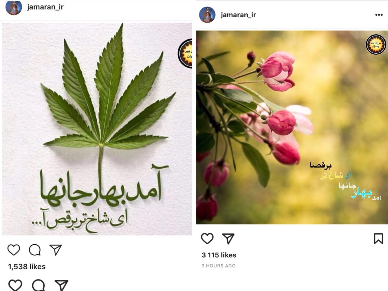Like the cannabis leaf post with heart icon
Viewport: 388px width, 291px height.
[x=14, y=250]
